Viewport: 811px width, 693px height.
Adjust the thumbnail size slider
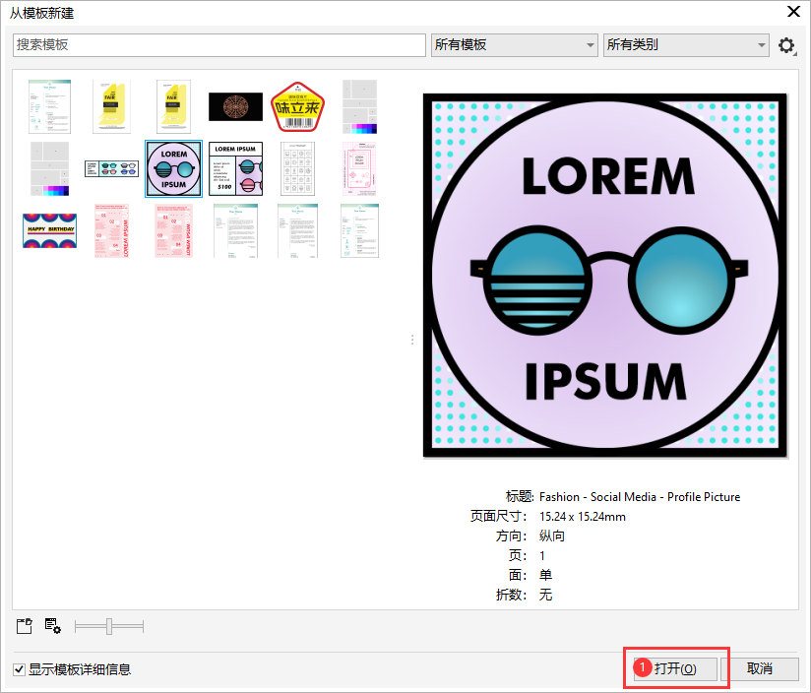pos(109,626)
